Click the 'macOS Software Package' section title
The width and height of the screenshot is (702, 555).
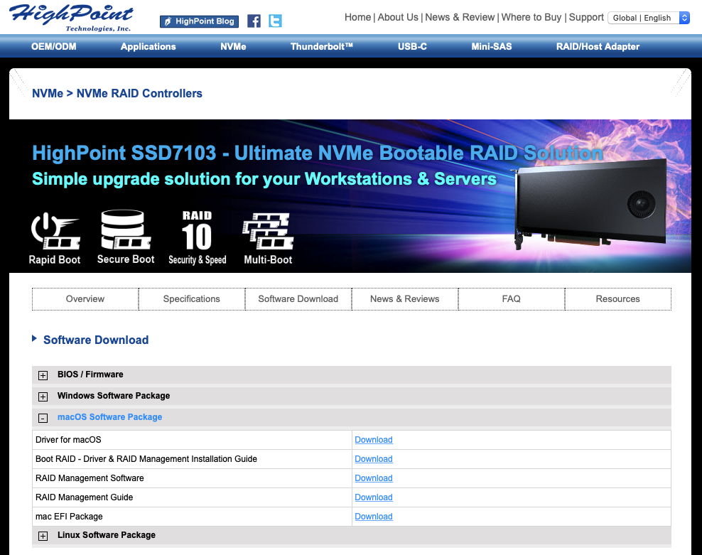(x=109, y=417)
